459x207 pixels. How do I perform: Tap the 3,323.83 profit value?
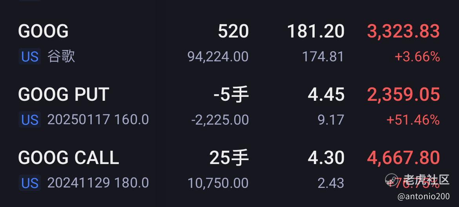point(403,31)
